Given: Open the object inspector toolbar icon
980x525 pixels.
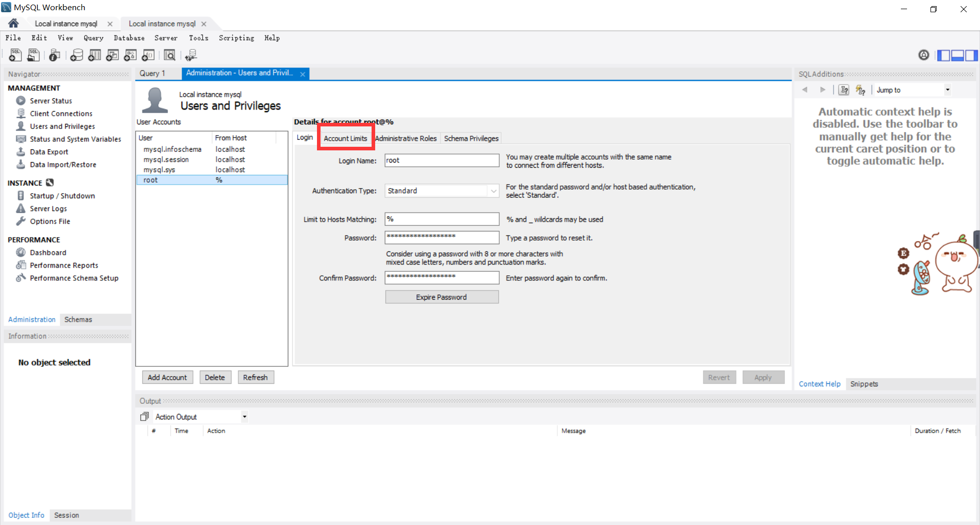Looking at the screenshot, I should [55, 55].
